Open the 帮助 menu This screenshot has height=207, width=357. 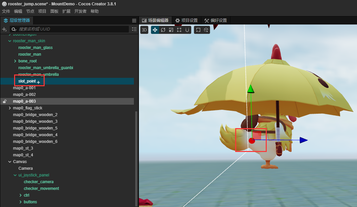(95, 11)
